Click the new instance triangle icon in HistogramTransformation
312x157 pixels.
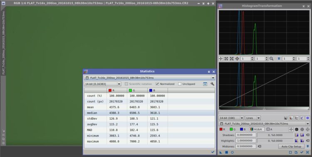221,152
